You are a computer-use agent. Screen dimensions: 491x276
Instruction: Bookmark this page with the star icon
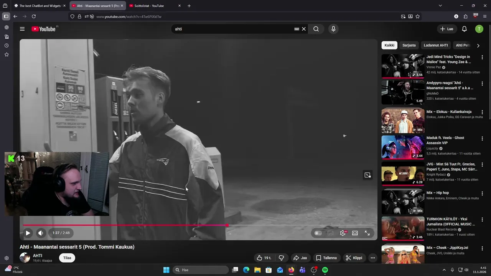418,16
